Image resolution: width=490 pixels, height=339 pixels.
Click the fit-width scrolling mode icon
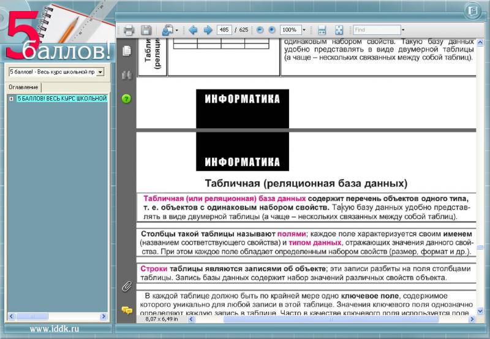pos(322,30)
